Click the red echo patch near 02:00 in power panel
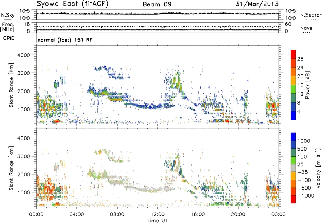Image resolution: width=322 pixels, height=223 pixels. (x=56, y=121)
